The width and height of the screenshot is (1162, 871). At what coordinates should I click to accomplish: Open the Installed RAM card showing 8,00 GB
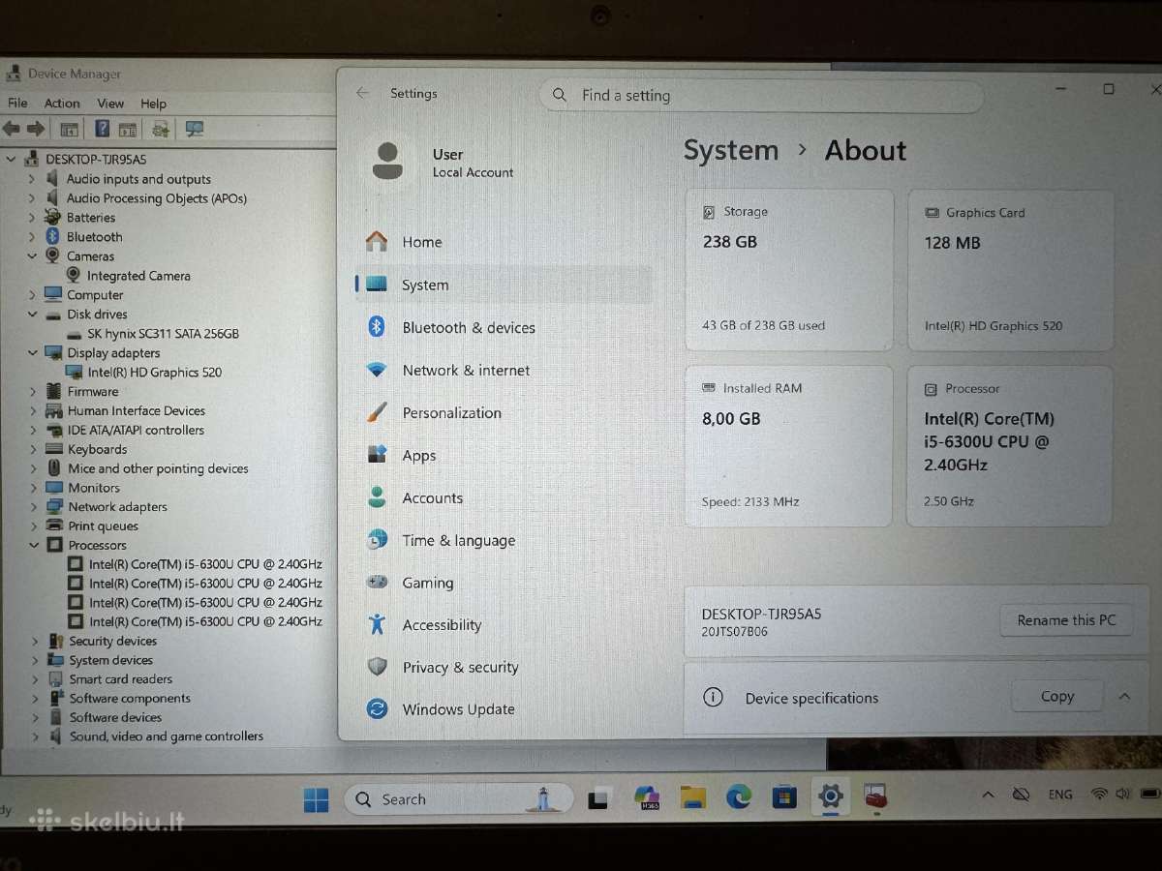pos(788,446)
